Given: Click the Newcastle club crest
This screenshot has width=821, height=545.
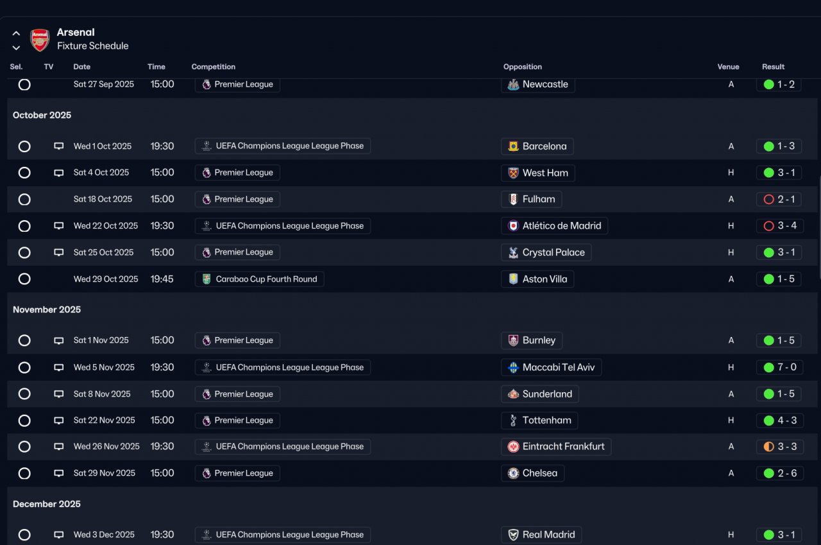Looking at the screenshot, I should [513, 85].
